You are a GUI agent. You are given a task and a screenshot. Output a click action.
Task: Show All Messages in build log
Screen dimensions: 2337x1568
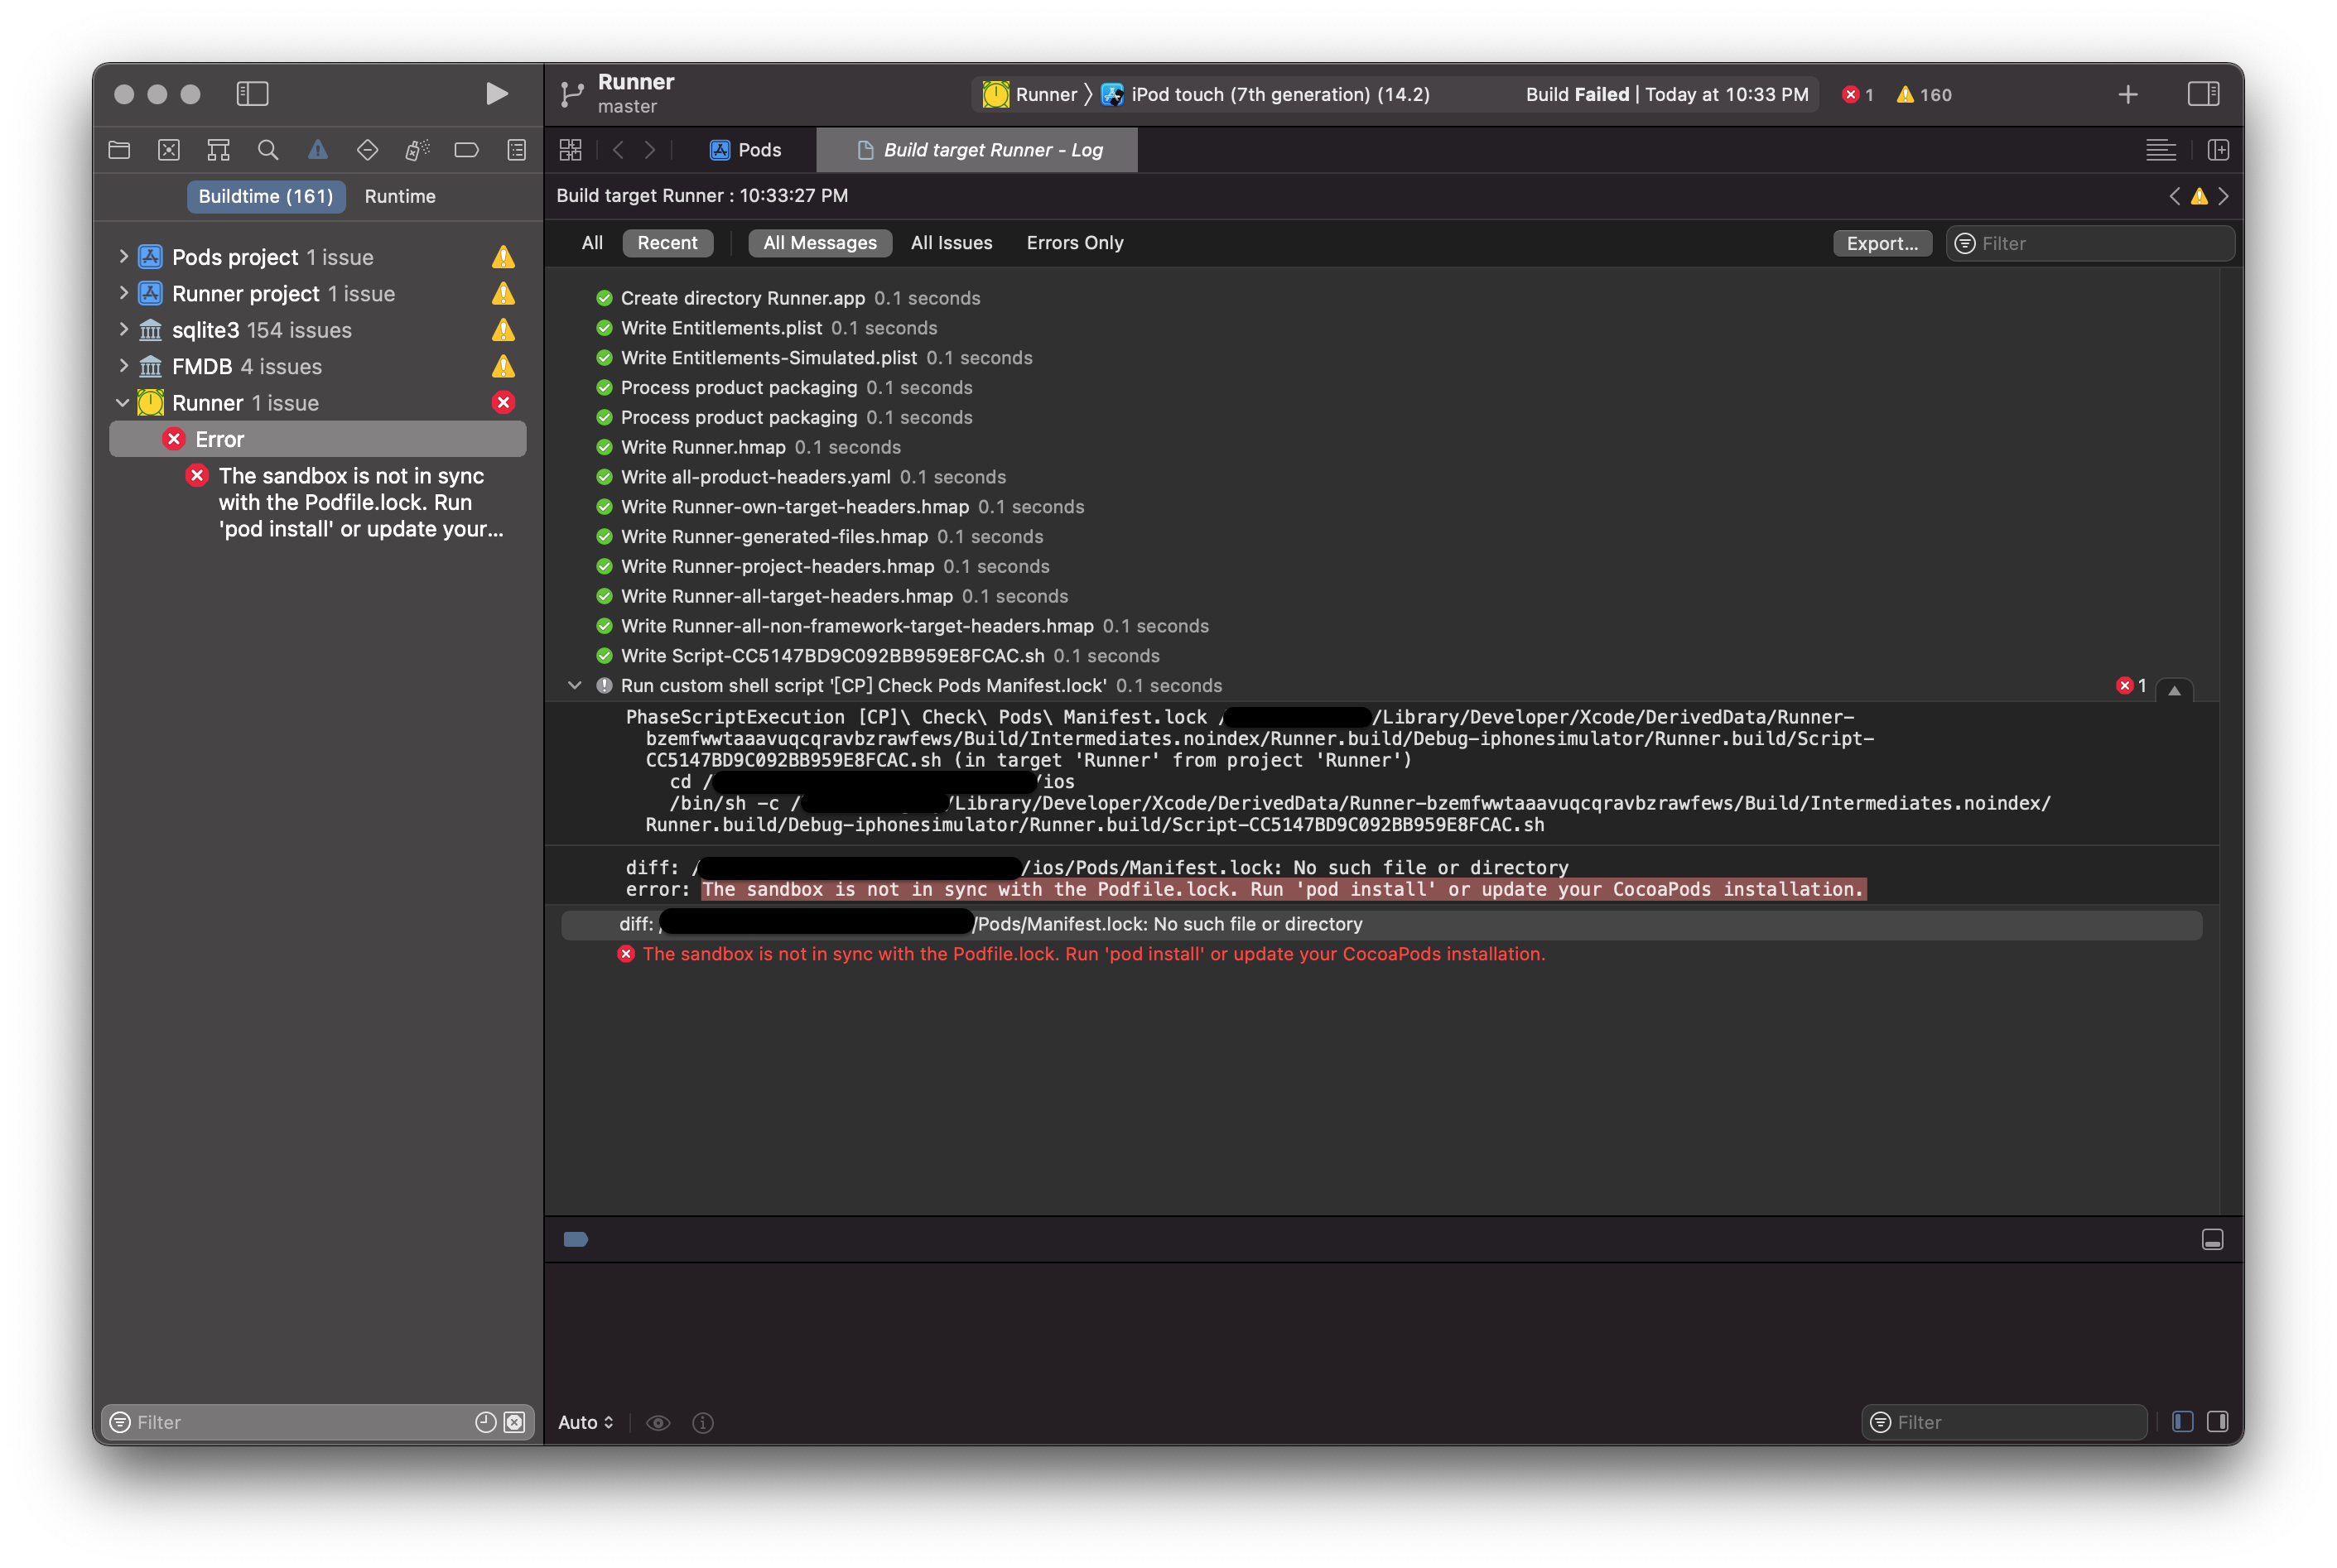pyautogui.click(x=819, y=243)
